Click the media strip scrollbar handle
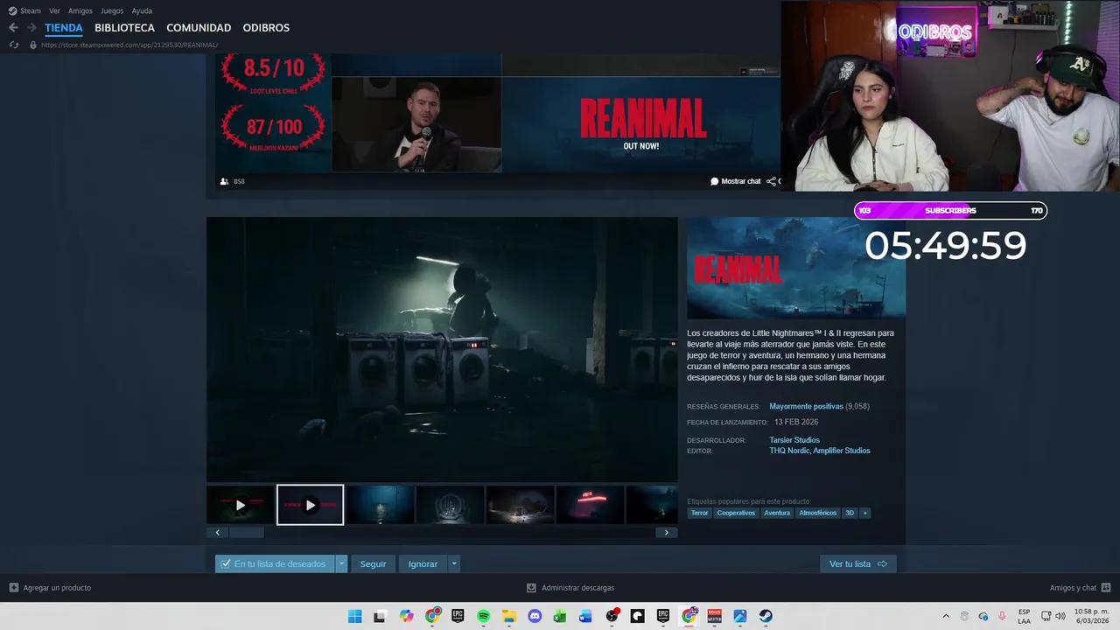 tap(246, 532)
